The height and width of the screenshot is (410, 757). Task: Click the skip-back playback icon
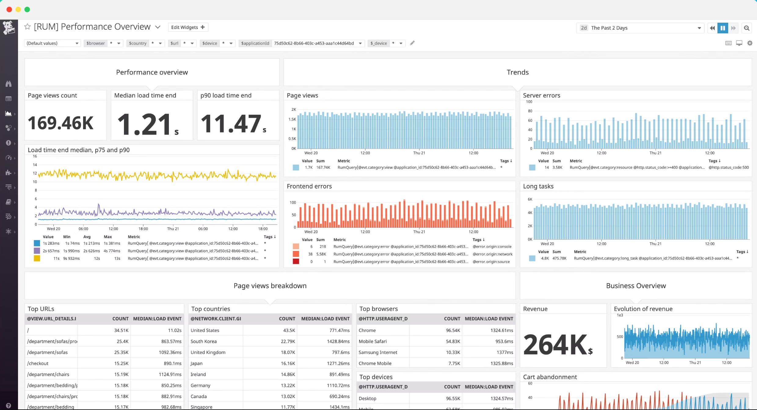[712, 28]
